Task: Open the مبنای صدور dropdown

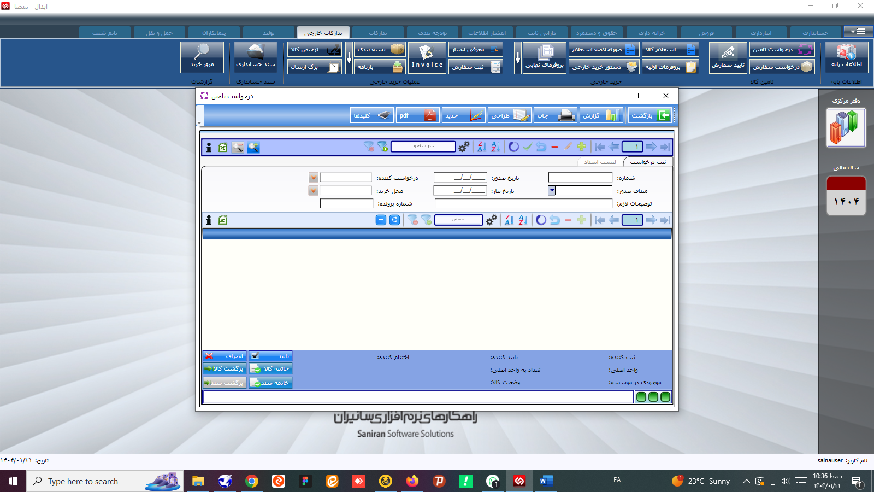Action: tap(552, 190)
